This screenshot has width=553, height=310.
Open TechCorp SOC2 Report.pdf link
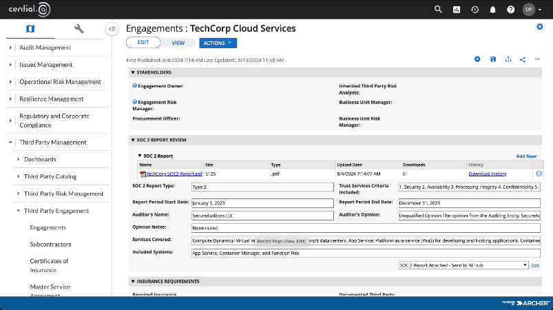pyautogui.click(x=174, y=174)
